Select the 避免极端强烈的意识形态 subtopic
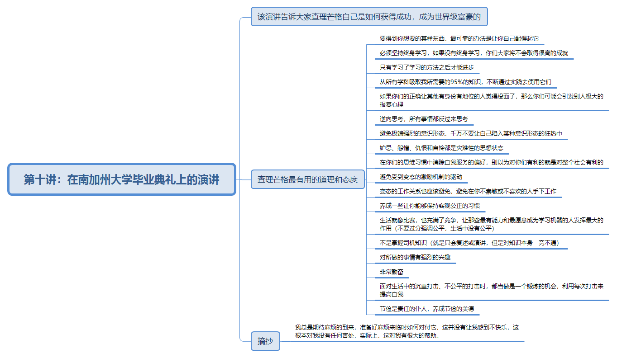 point(471,133)
